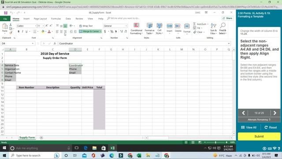The width and height of the screenshot is (282, 159).
Task: Toggle Underline formatting
Action: tap(26, 31)
